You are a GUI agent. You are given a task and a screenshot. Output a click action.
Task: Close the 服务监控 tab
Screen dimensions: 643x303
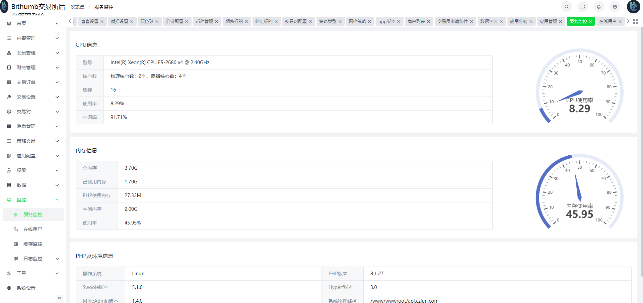[x=590, y=21]
